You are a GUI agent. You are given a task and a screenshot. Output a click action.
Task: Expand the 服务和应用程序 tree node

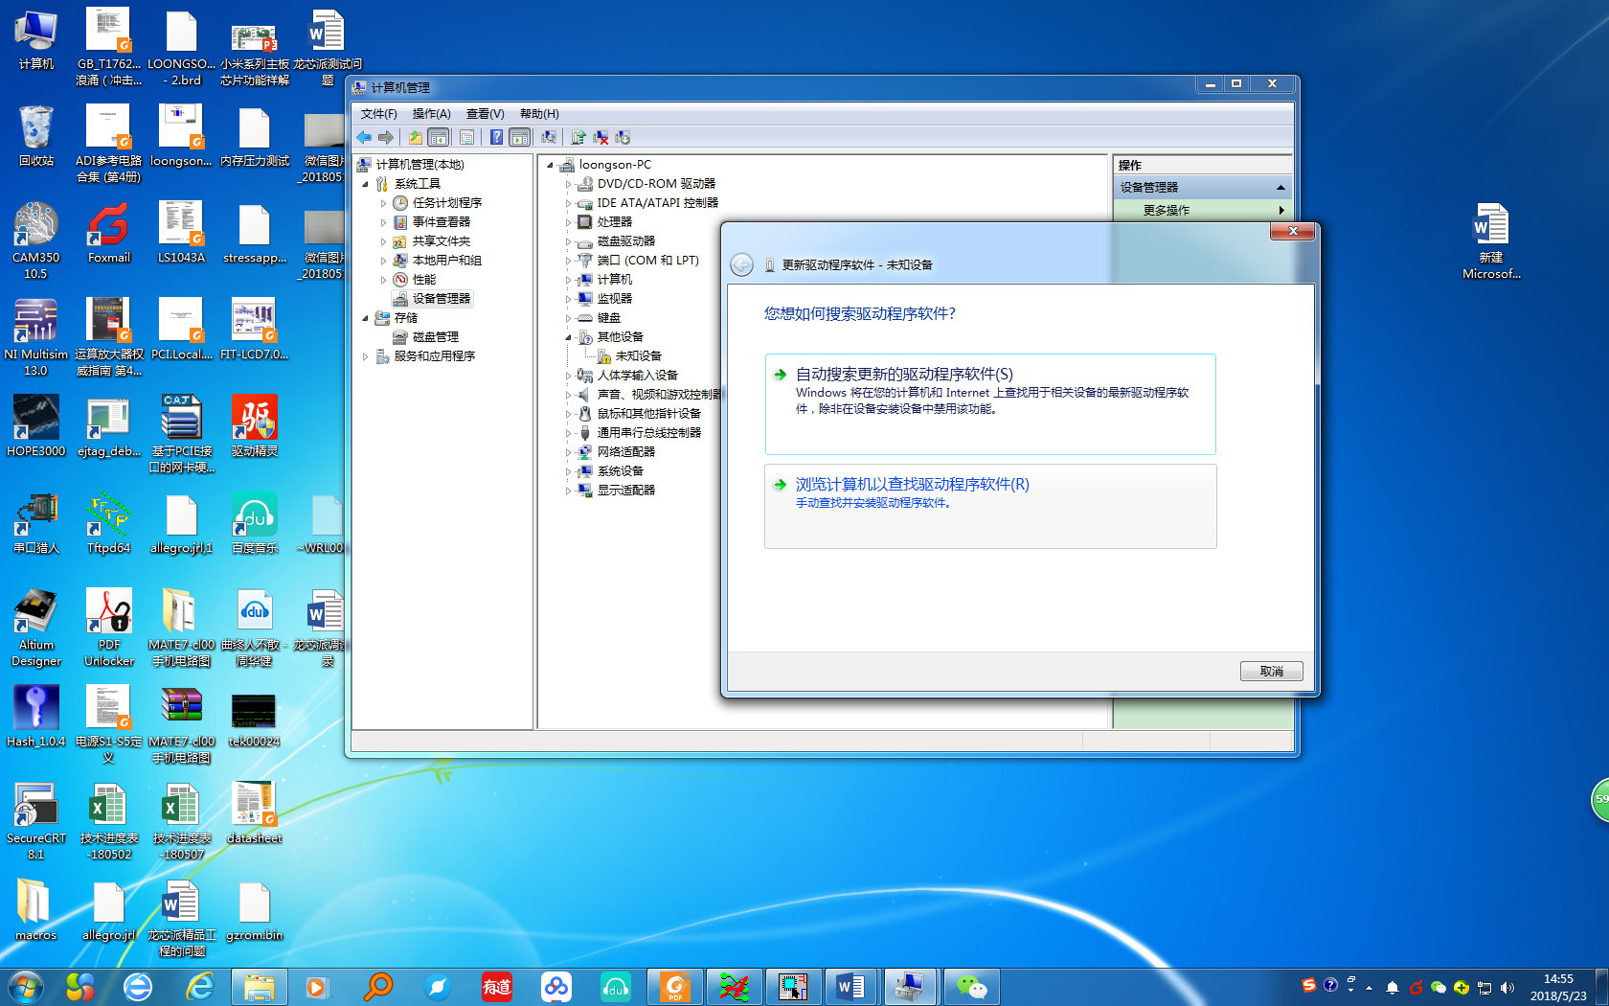(365, 356)
